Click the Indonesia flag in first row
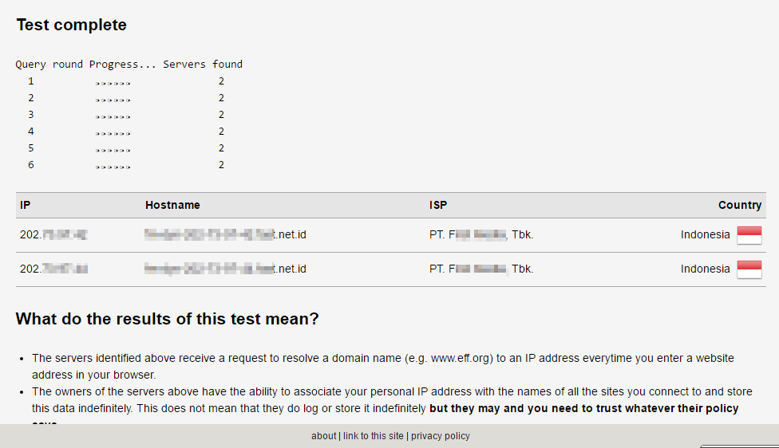Viewport: 779px width, 448px height. [749, 235]
